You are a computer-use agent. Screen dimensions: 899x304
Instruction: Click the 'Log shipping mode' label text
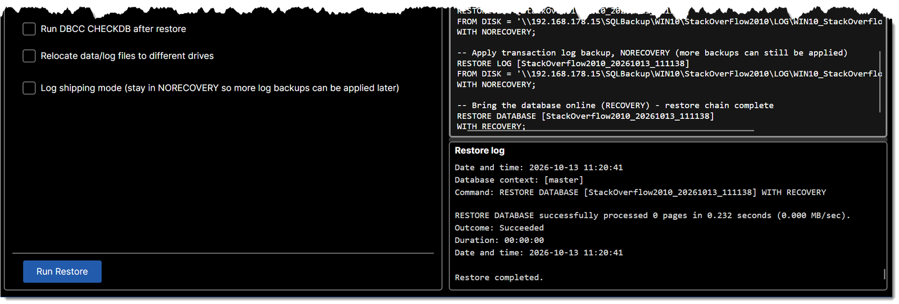[x=220, y=88]
